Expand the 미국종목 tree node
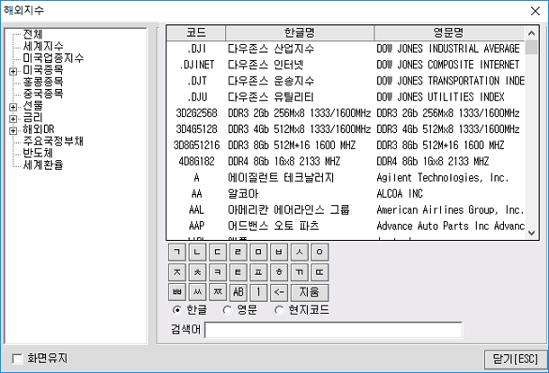 click(x=13, y=71)
